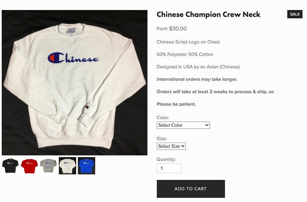
Task: Click the large white sweatshirt product image
Action: (x=75, y=83)
